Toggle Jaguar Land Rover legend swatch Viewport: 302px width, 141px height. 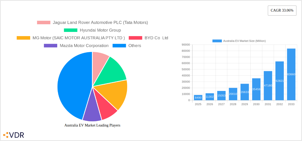click(44, 23)
